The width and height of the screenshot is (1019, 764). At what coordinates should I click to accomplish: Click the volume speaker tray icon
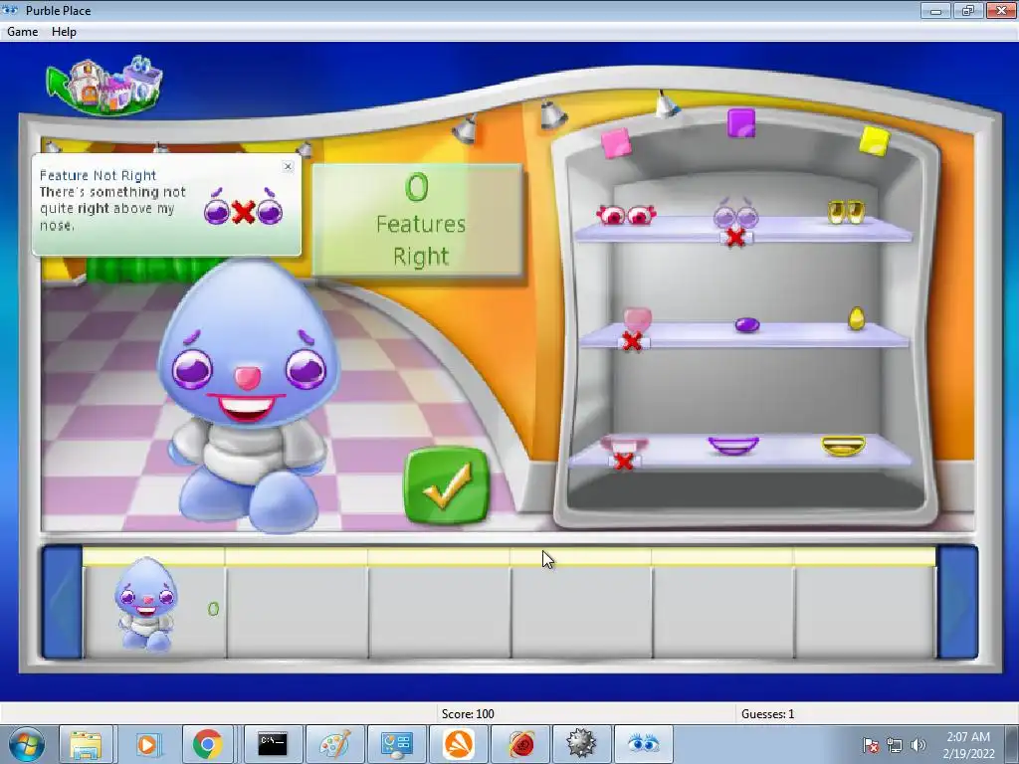pos(917,745)
